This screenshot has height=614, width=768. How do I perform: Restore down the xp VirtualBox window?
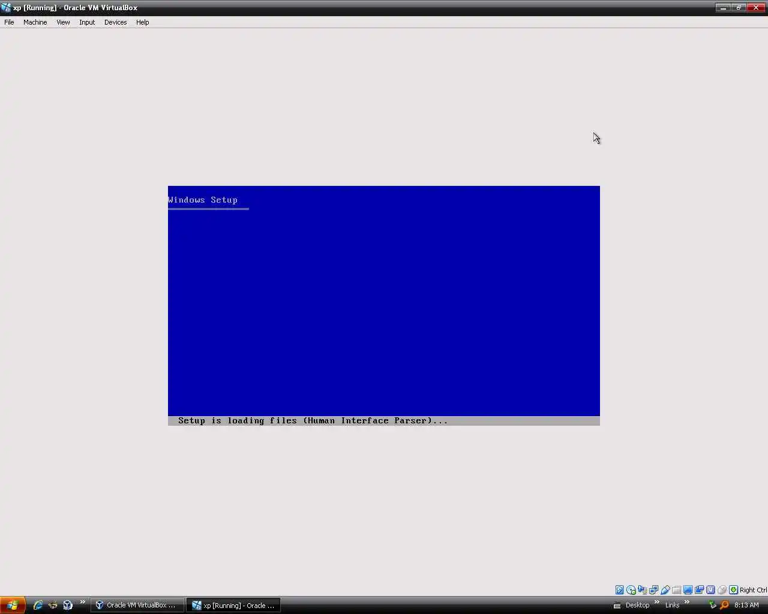pos(739,8)
